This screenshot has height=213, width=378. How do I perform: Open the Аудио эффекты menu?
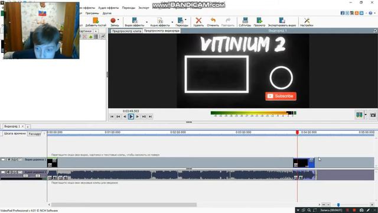(x=109, y=8)
